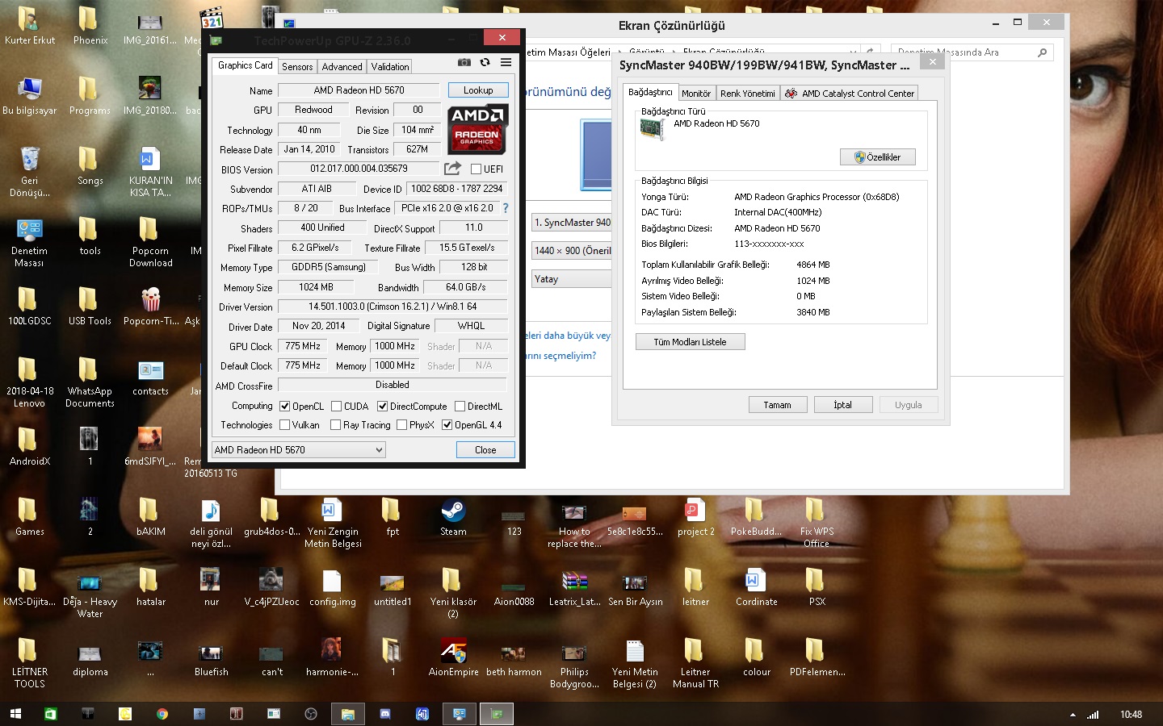Screen dimensions: 1163x726
Task: Toggle the CUDA checkbox
Action: pos(336,407)
